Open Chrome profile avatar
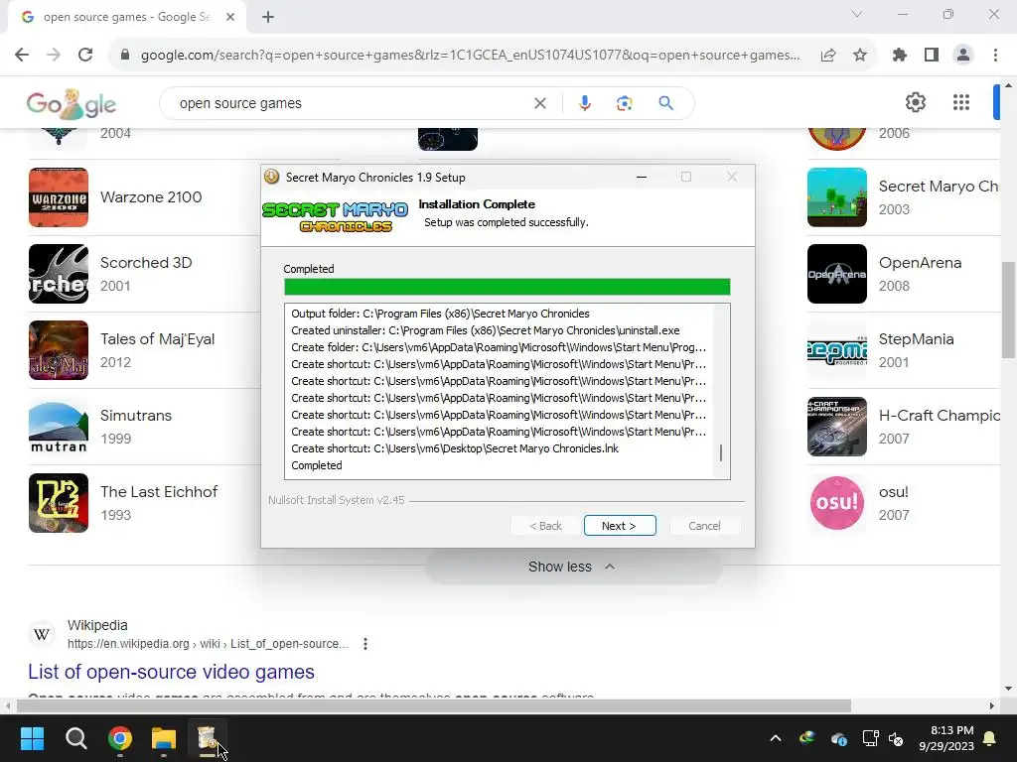 [x=963, y=56]
